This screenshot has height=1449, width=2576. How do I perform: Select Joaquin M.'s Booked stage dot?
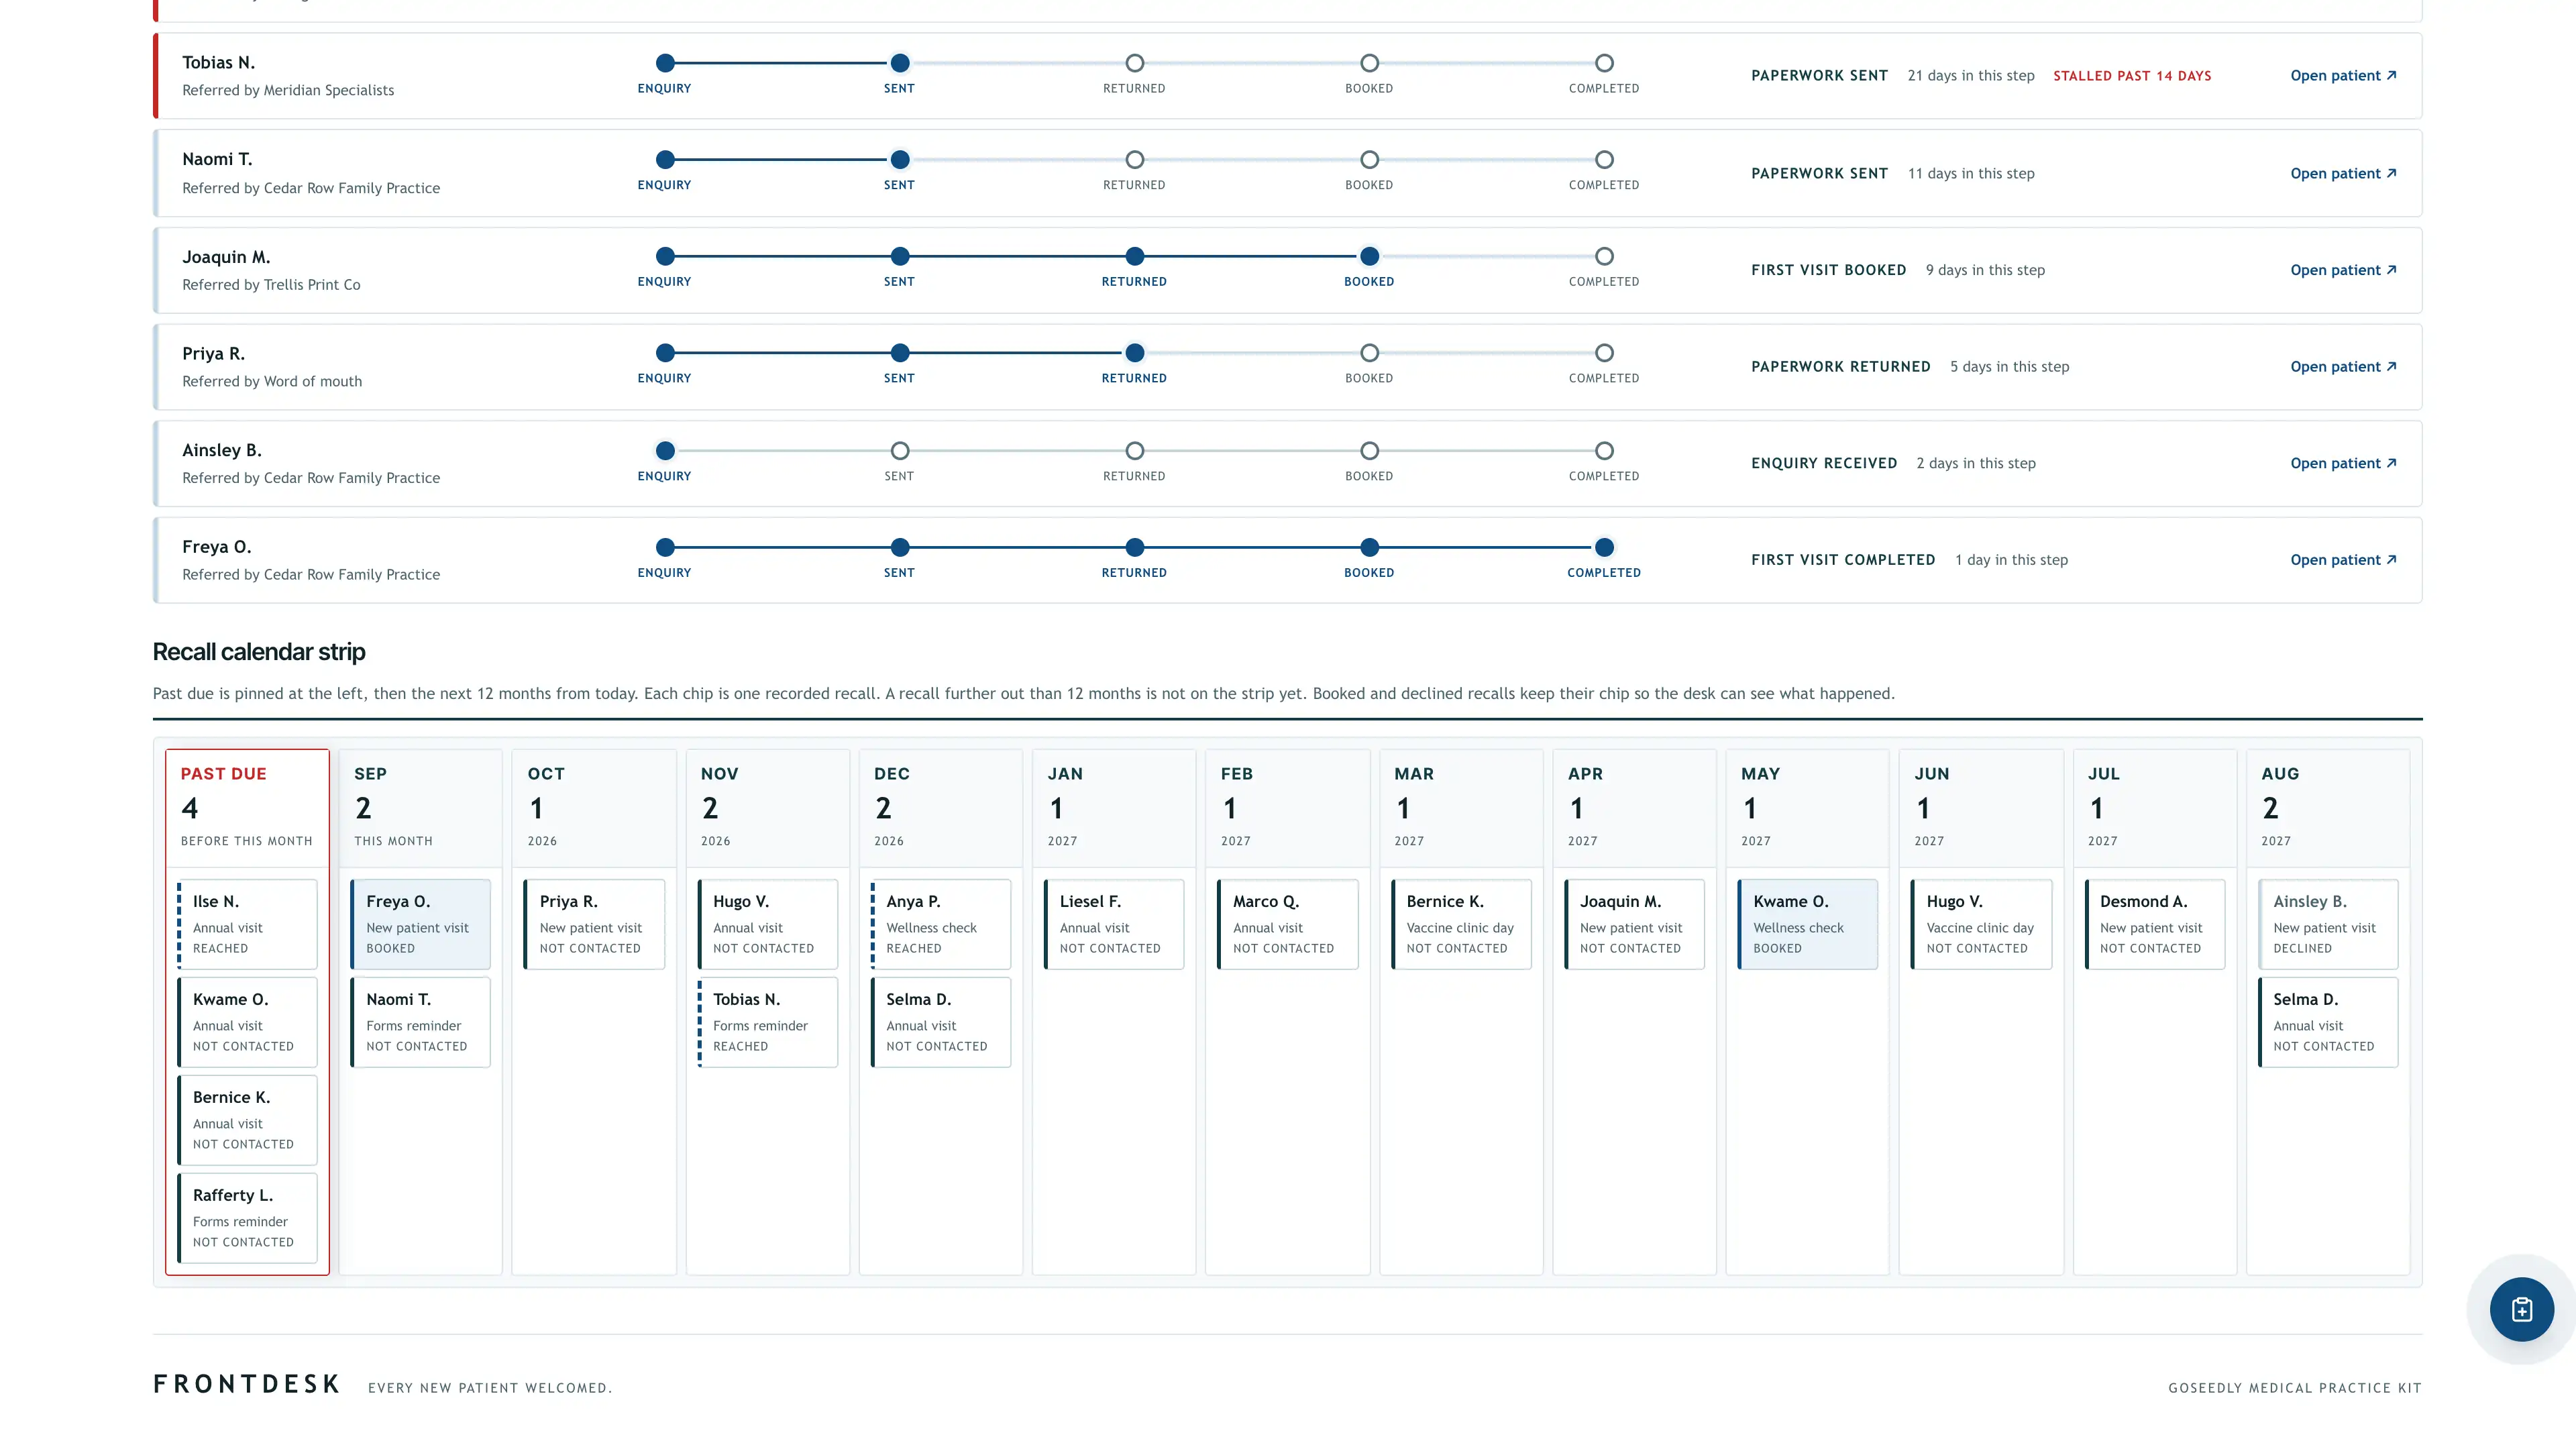[1369, 256]
